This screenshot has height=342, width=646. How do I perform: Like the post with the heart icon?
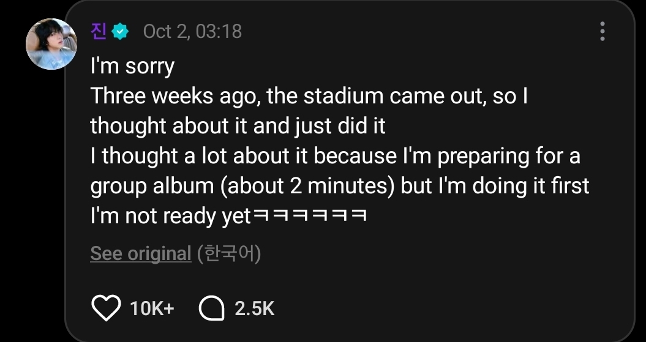[106, 308]
